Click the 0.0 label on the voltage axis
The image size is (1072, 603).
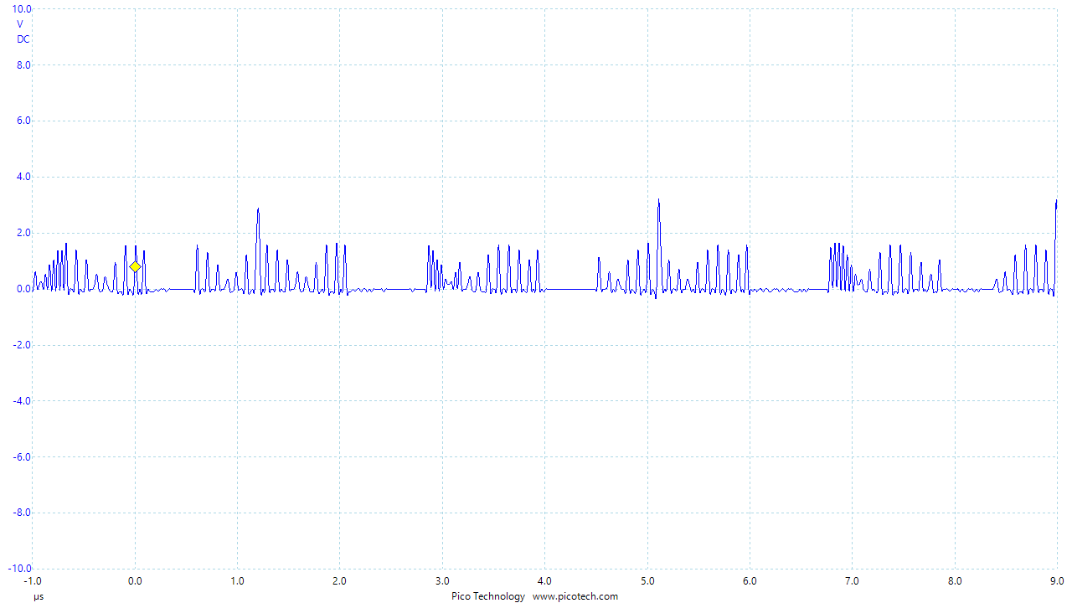click(x=23, y=289)
